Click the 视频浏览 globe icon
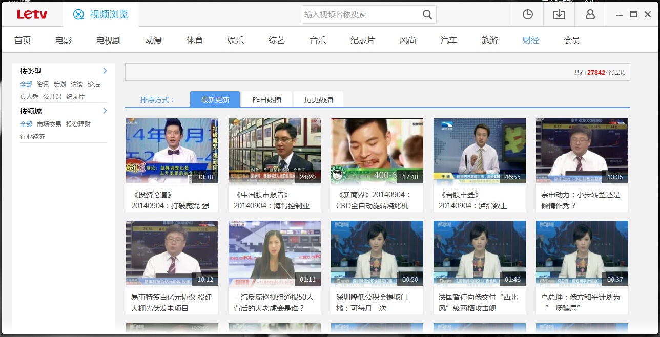 coord(79,14)
